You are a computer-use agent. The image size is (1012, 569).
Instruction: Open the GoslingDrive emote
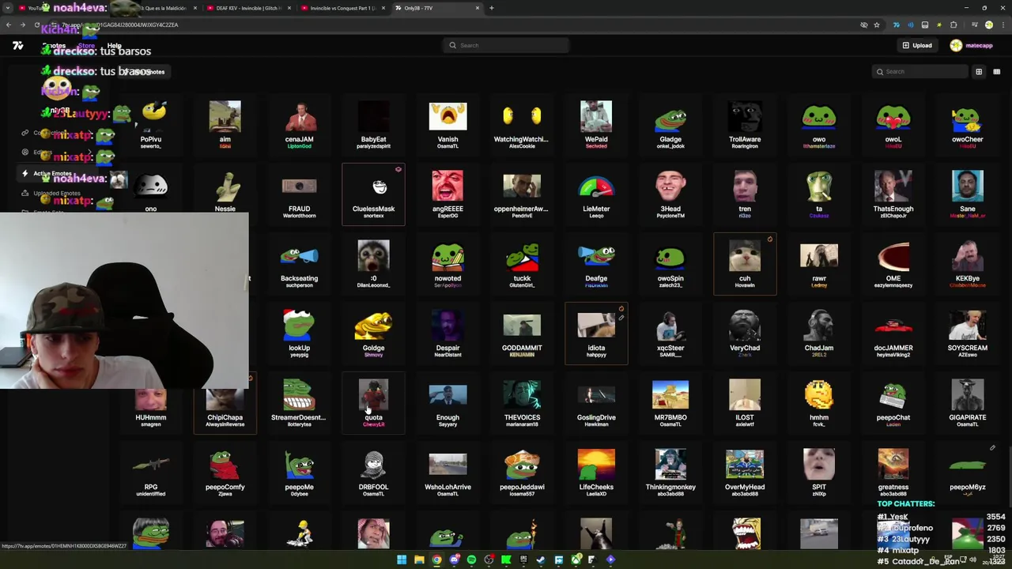click(596, 403)
